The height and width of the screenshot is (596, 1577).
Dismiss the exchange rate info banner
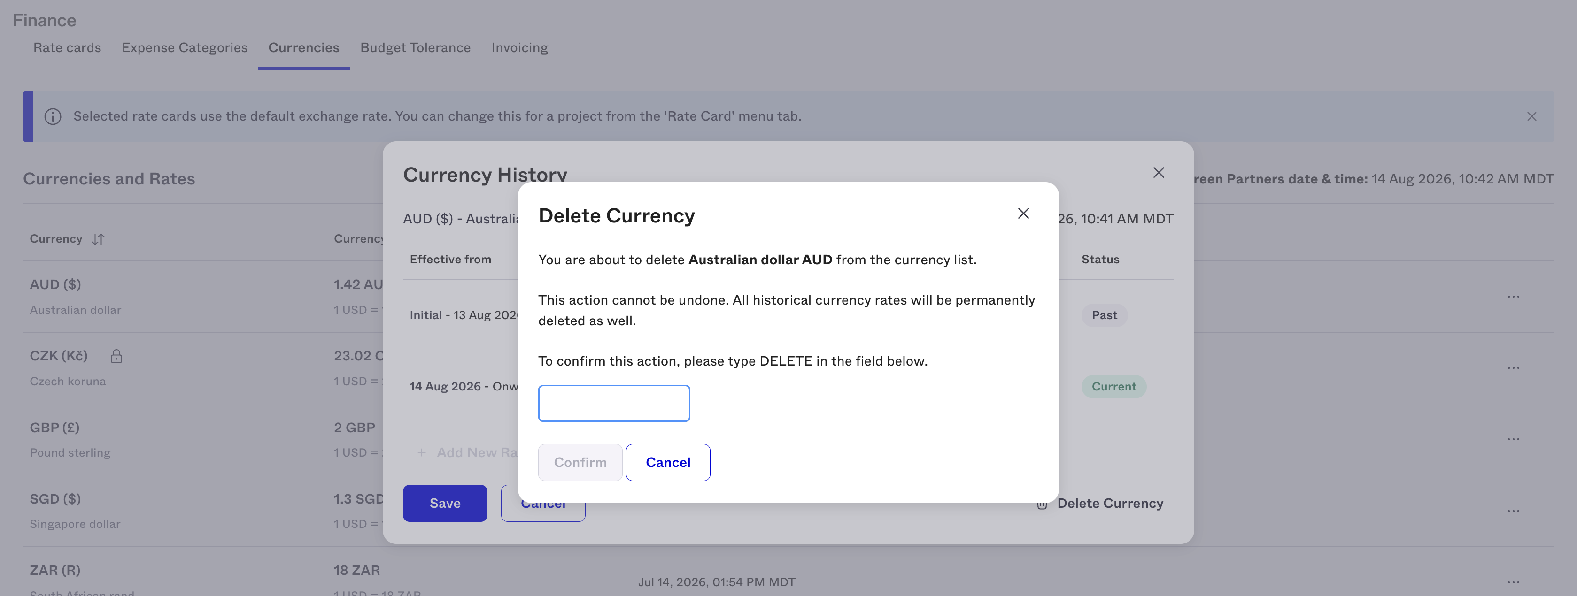tap(1531, 116)
